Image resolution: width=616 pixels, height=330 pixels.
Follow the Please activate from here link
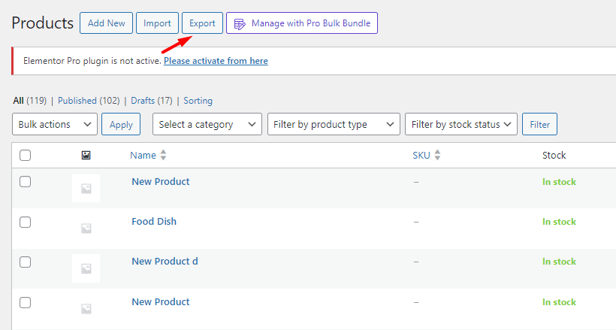tap(216, 61)
